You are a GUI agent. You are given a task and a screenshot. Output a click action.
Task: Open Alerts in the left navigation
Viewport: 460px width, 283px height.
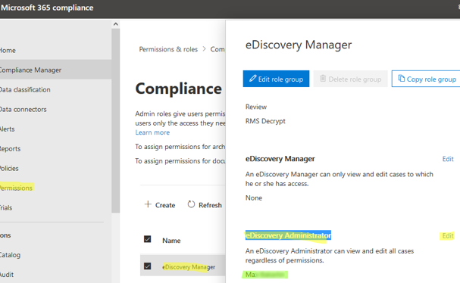tap(7, 129)
